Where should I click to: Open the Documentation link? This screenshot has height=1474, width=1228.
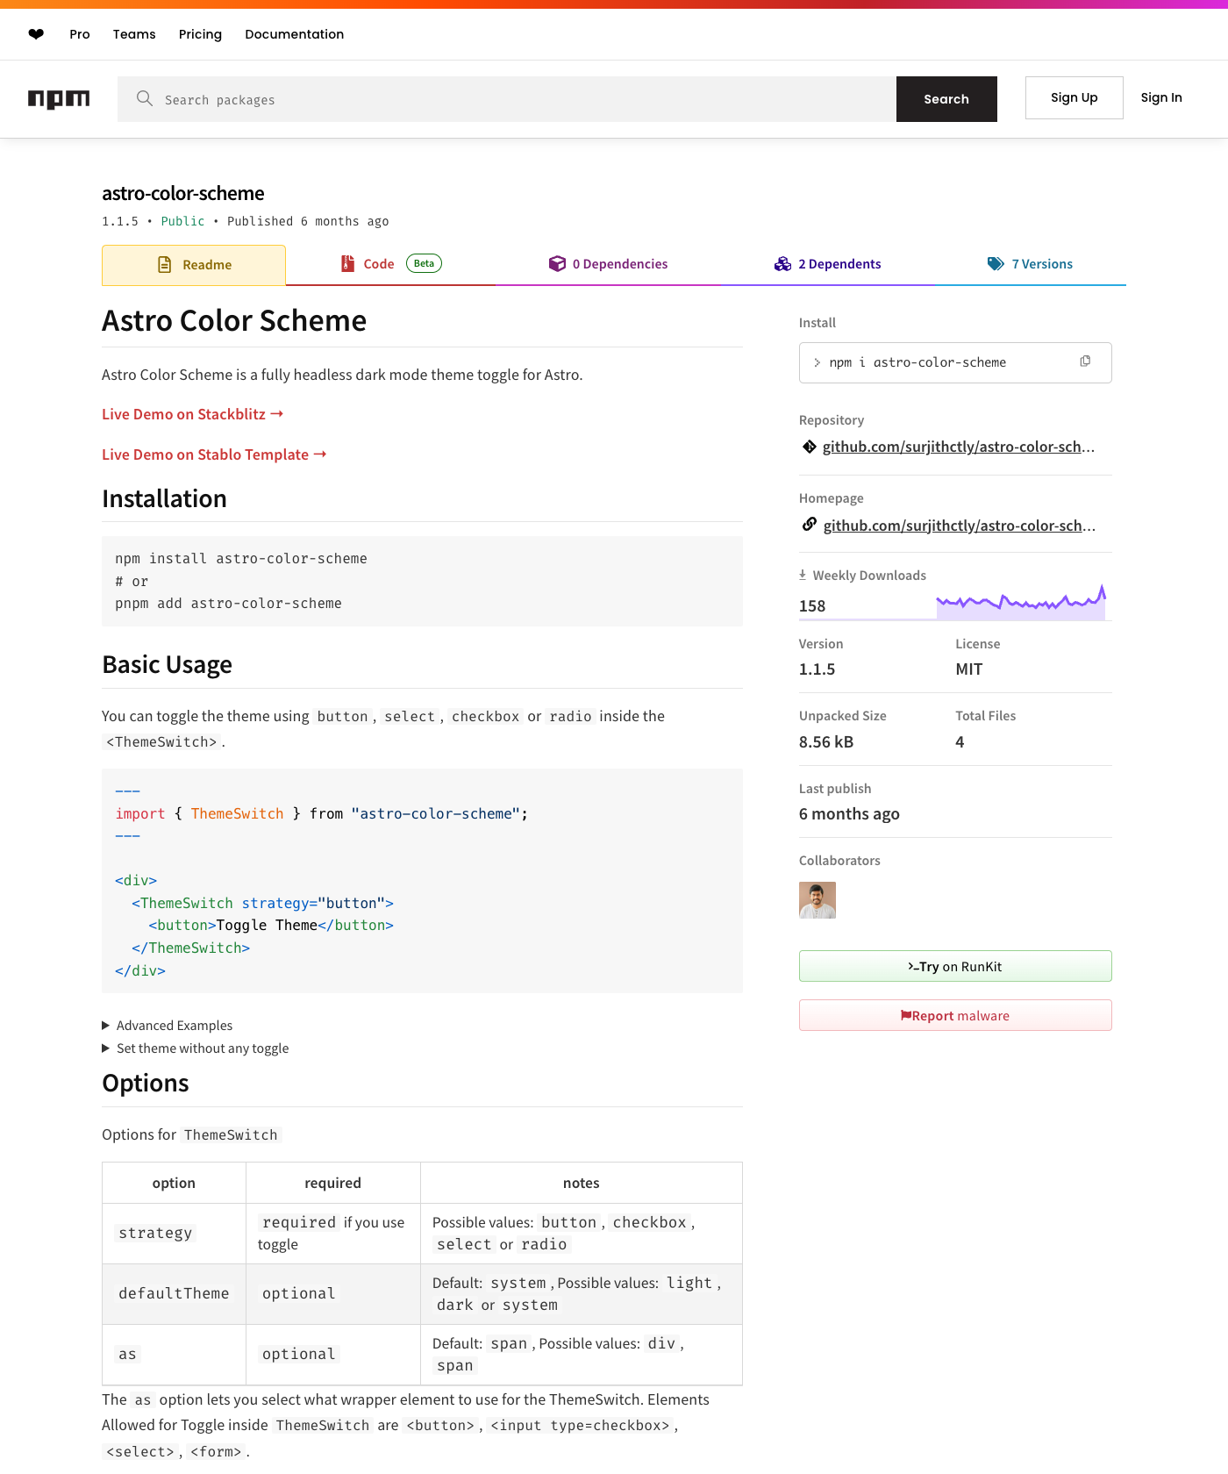(x=295, y=34)
